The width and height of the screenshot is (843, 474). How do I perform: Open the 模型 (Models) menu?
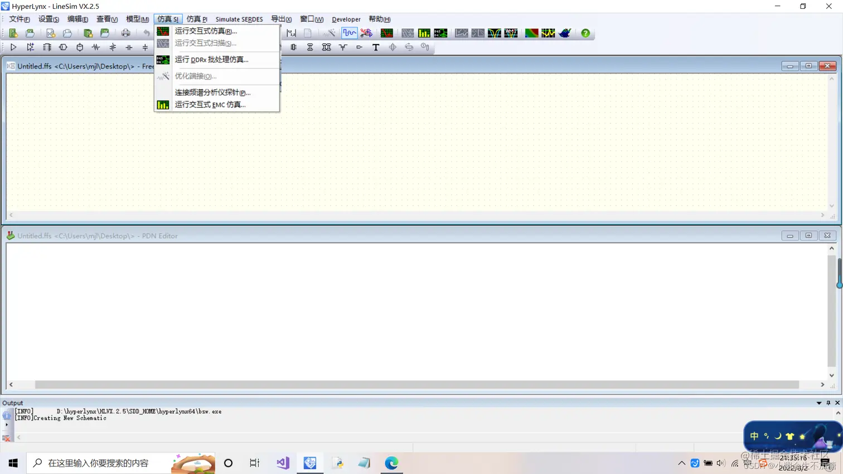[137, 19]
